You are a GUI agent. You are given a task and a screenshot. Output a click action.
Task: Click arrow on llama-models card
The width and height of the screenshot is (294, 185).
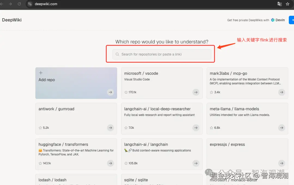(x=282, y=128)
